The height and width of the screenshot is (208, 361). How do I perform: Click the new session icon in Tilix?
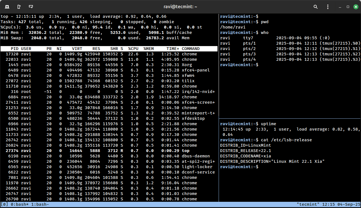pos(7,6)
